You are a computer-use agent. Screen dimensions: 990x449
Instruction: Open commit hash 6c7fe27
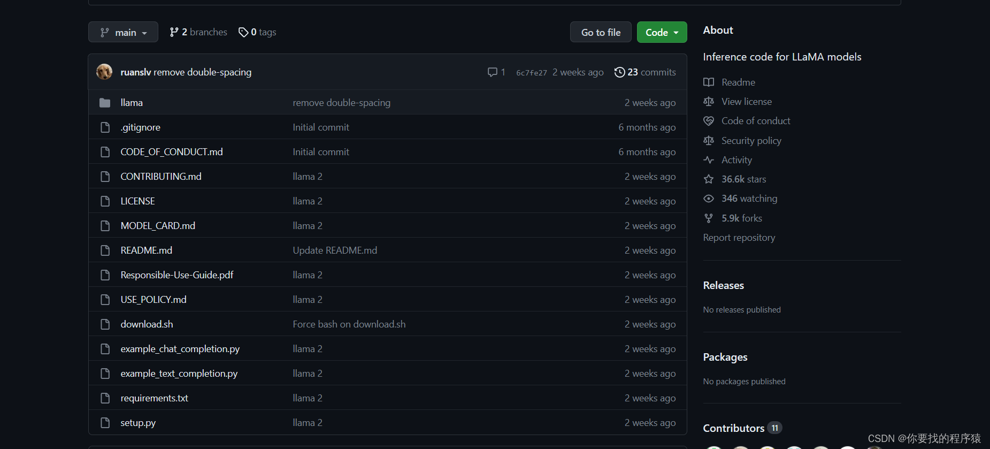[x=532, y=72]
